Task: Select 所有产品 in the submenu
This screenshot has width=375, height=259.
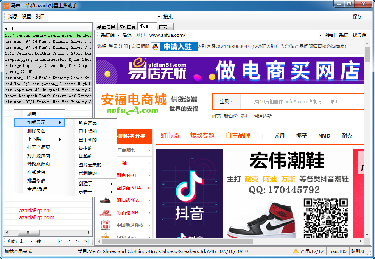Action: tap(91, 123)
